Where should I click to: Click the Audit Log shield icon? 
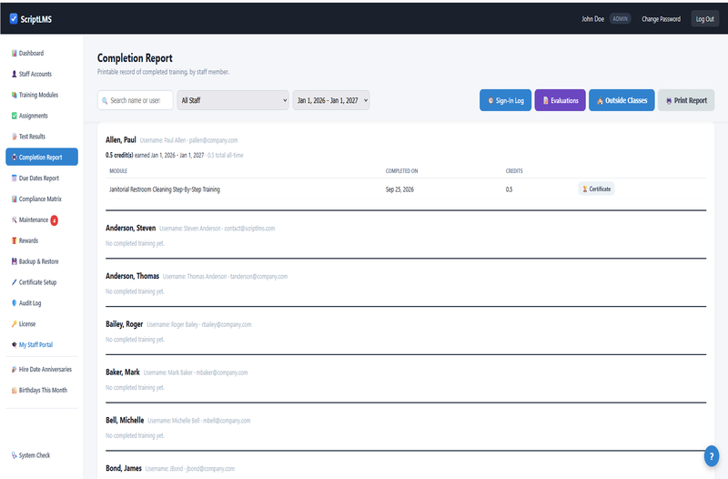click(x=15, y=303)
